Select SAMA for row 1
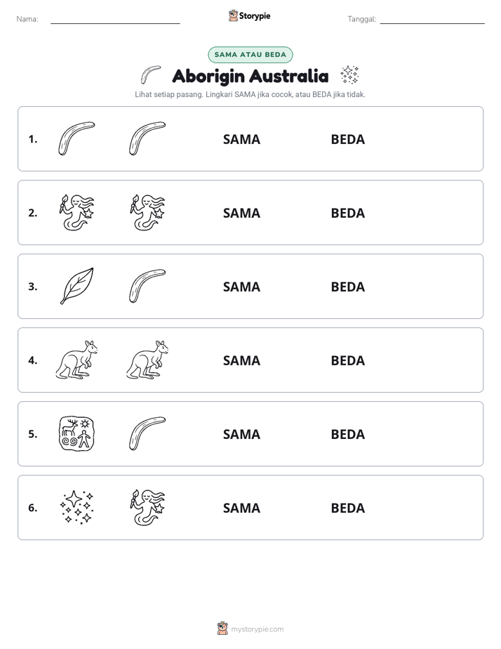501x649 pixels. point(242,140)
